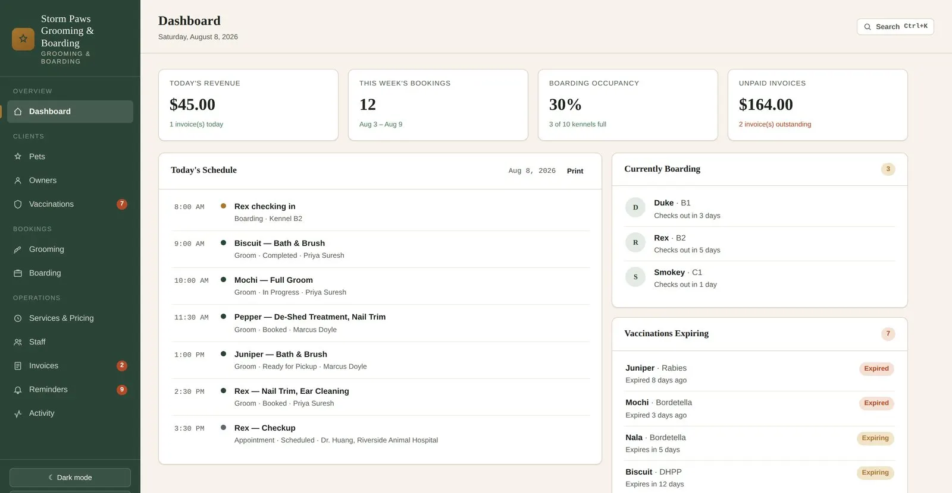The height and width of the screenshot is (493, 952).
Task: Click the Reminders bell icon
Action: point(18,390)
